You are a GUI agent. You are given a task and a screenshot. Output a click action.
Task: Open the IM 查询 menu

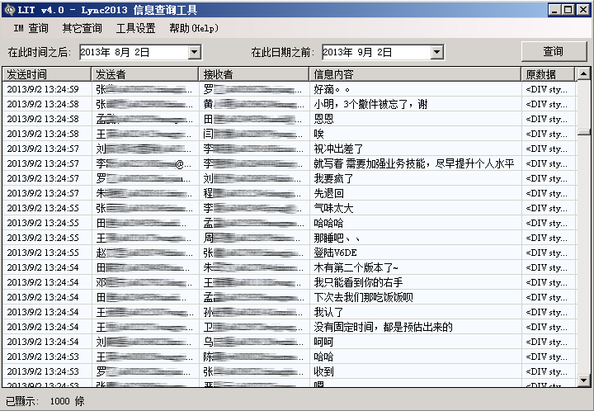click(31, 28)
